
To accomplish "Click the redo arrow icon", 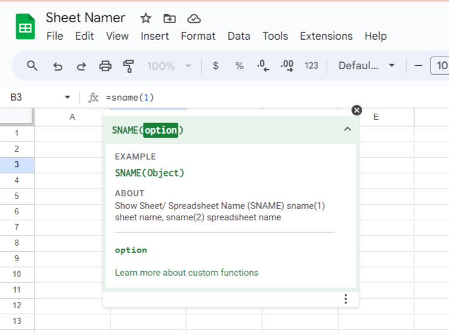I will coord(81,66).
